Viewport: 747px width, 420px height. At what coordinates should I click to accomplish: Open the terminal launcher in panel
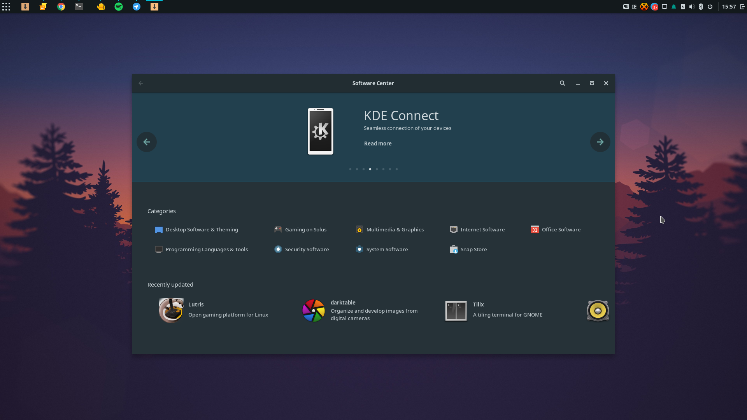[x=79, y=7]
